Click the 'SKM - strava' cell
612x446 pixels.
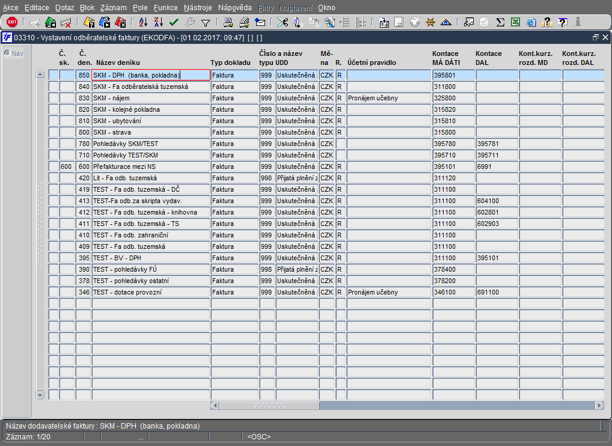pyautogui.click(x=151, y=132)
